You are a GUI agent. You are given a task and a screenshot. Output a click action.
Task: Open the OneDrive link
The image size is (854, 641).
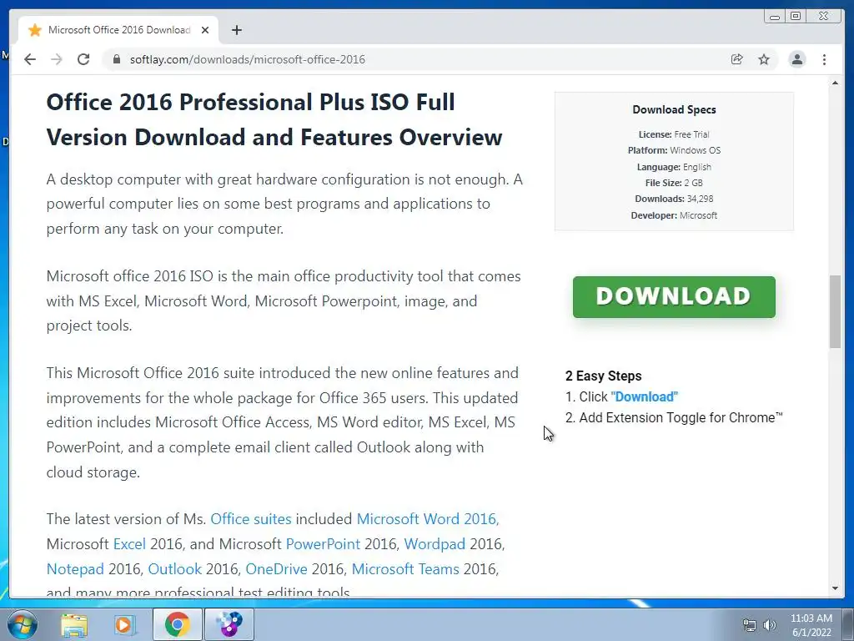click(x=277, y=569)
